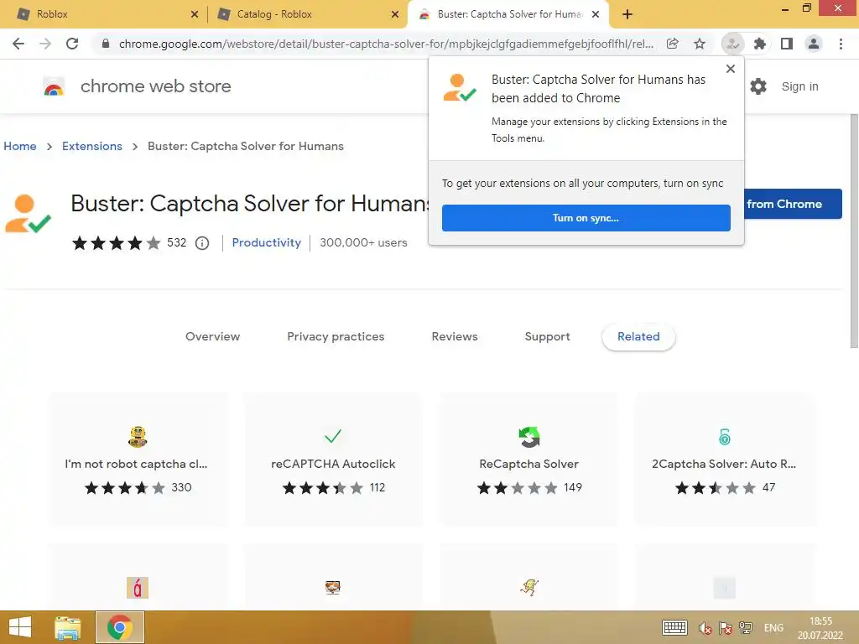Reload the current page
The height and width of the screenshot is (644, 859).
(72, 44)
